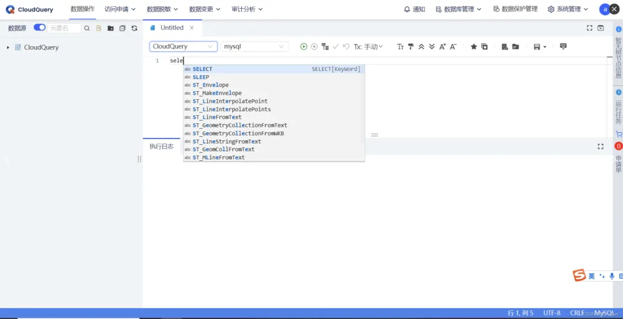Go to 数据操作 menu item

(82, 9)
